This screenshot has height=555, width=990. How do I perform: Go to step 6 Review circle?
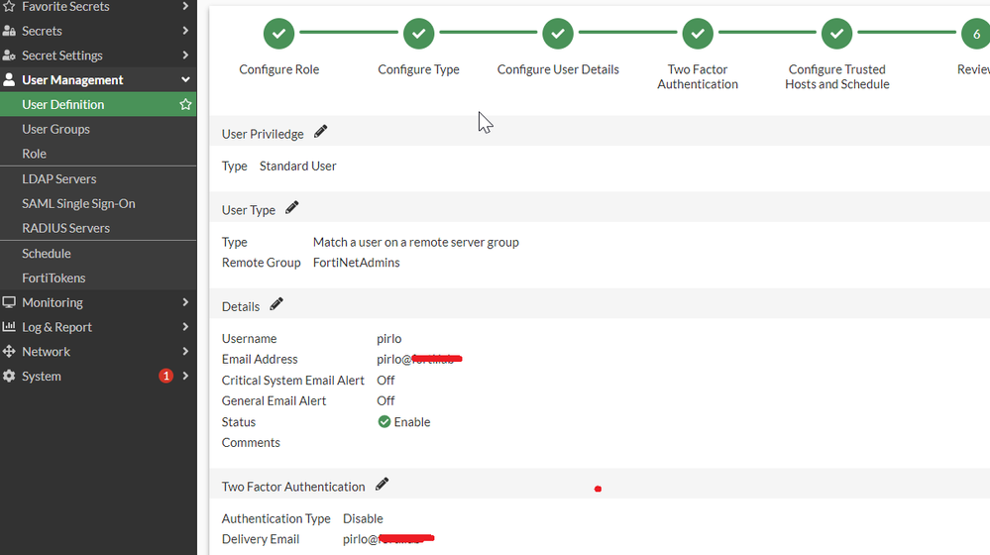[x=976, y=34]
